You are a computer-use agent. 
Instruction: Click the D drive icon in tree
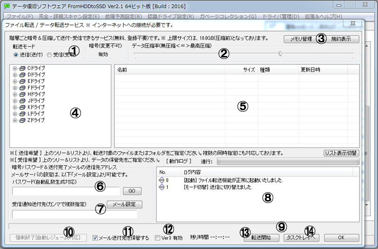tap(22, 75)
